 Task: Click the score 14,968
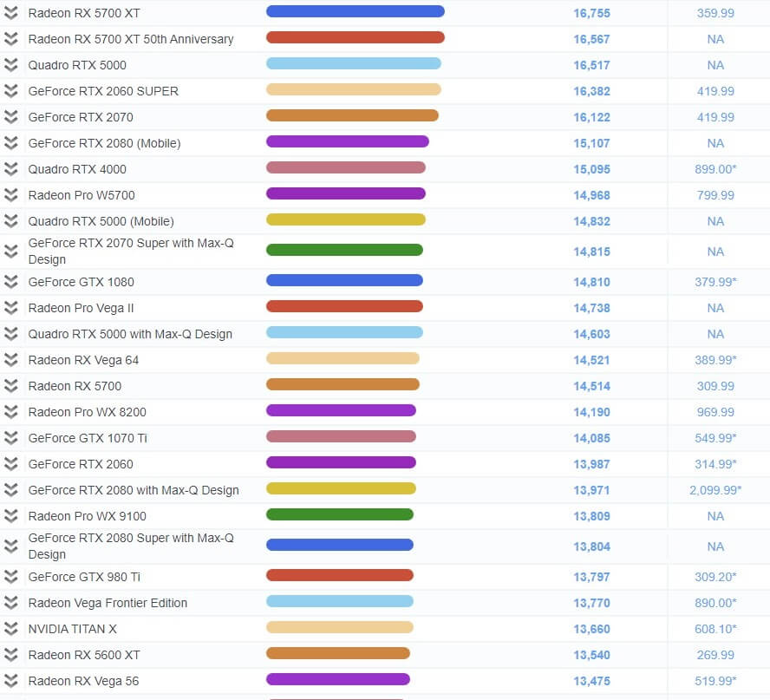click(591, 195)
